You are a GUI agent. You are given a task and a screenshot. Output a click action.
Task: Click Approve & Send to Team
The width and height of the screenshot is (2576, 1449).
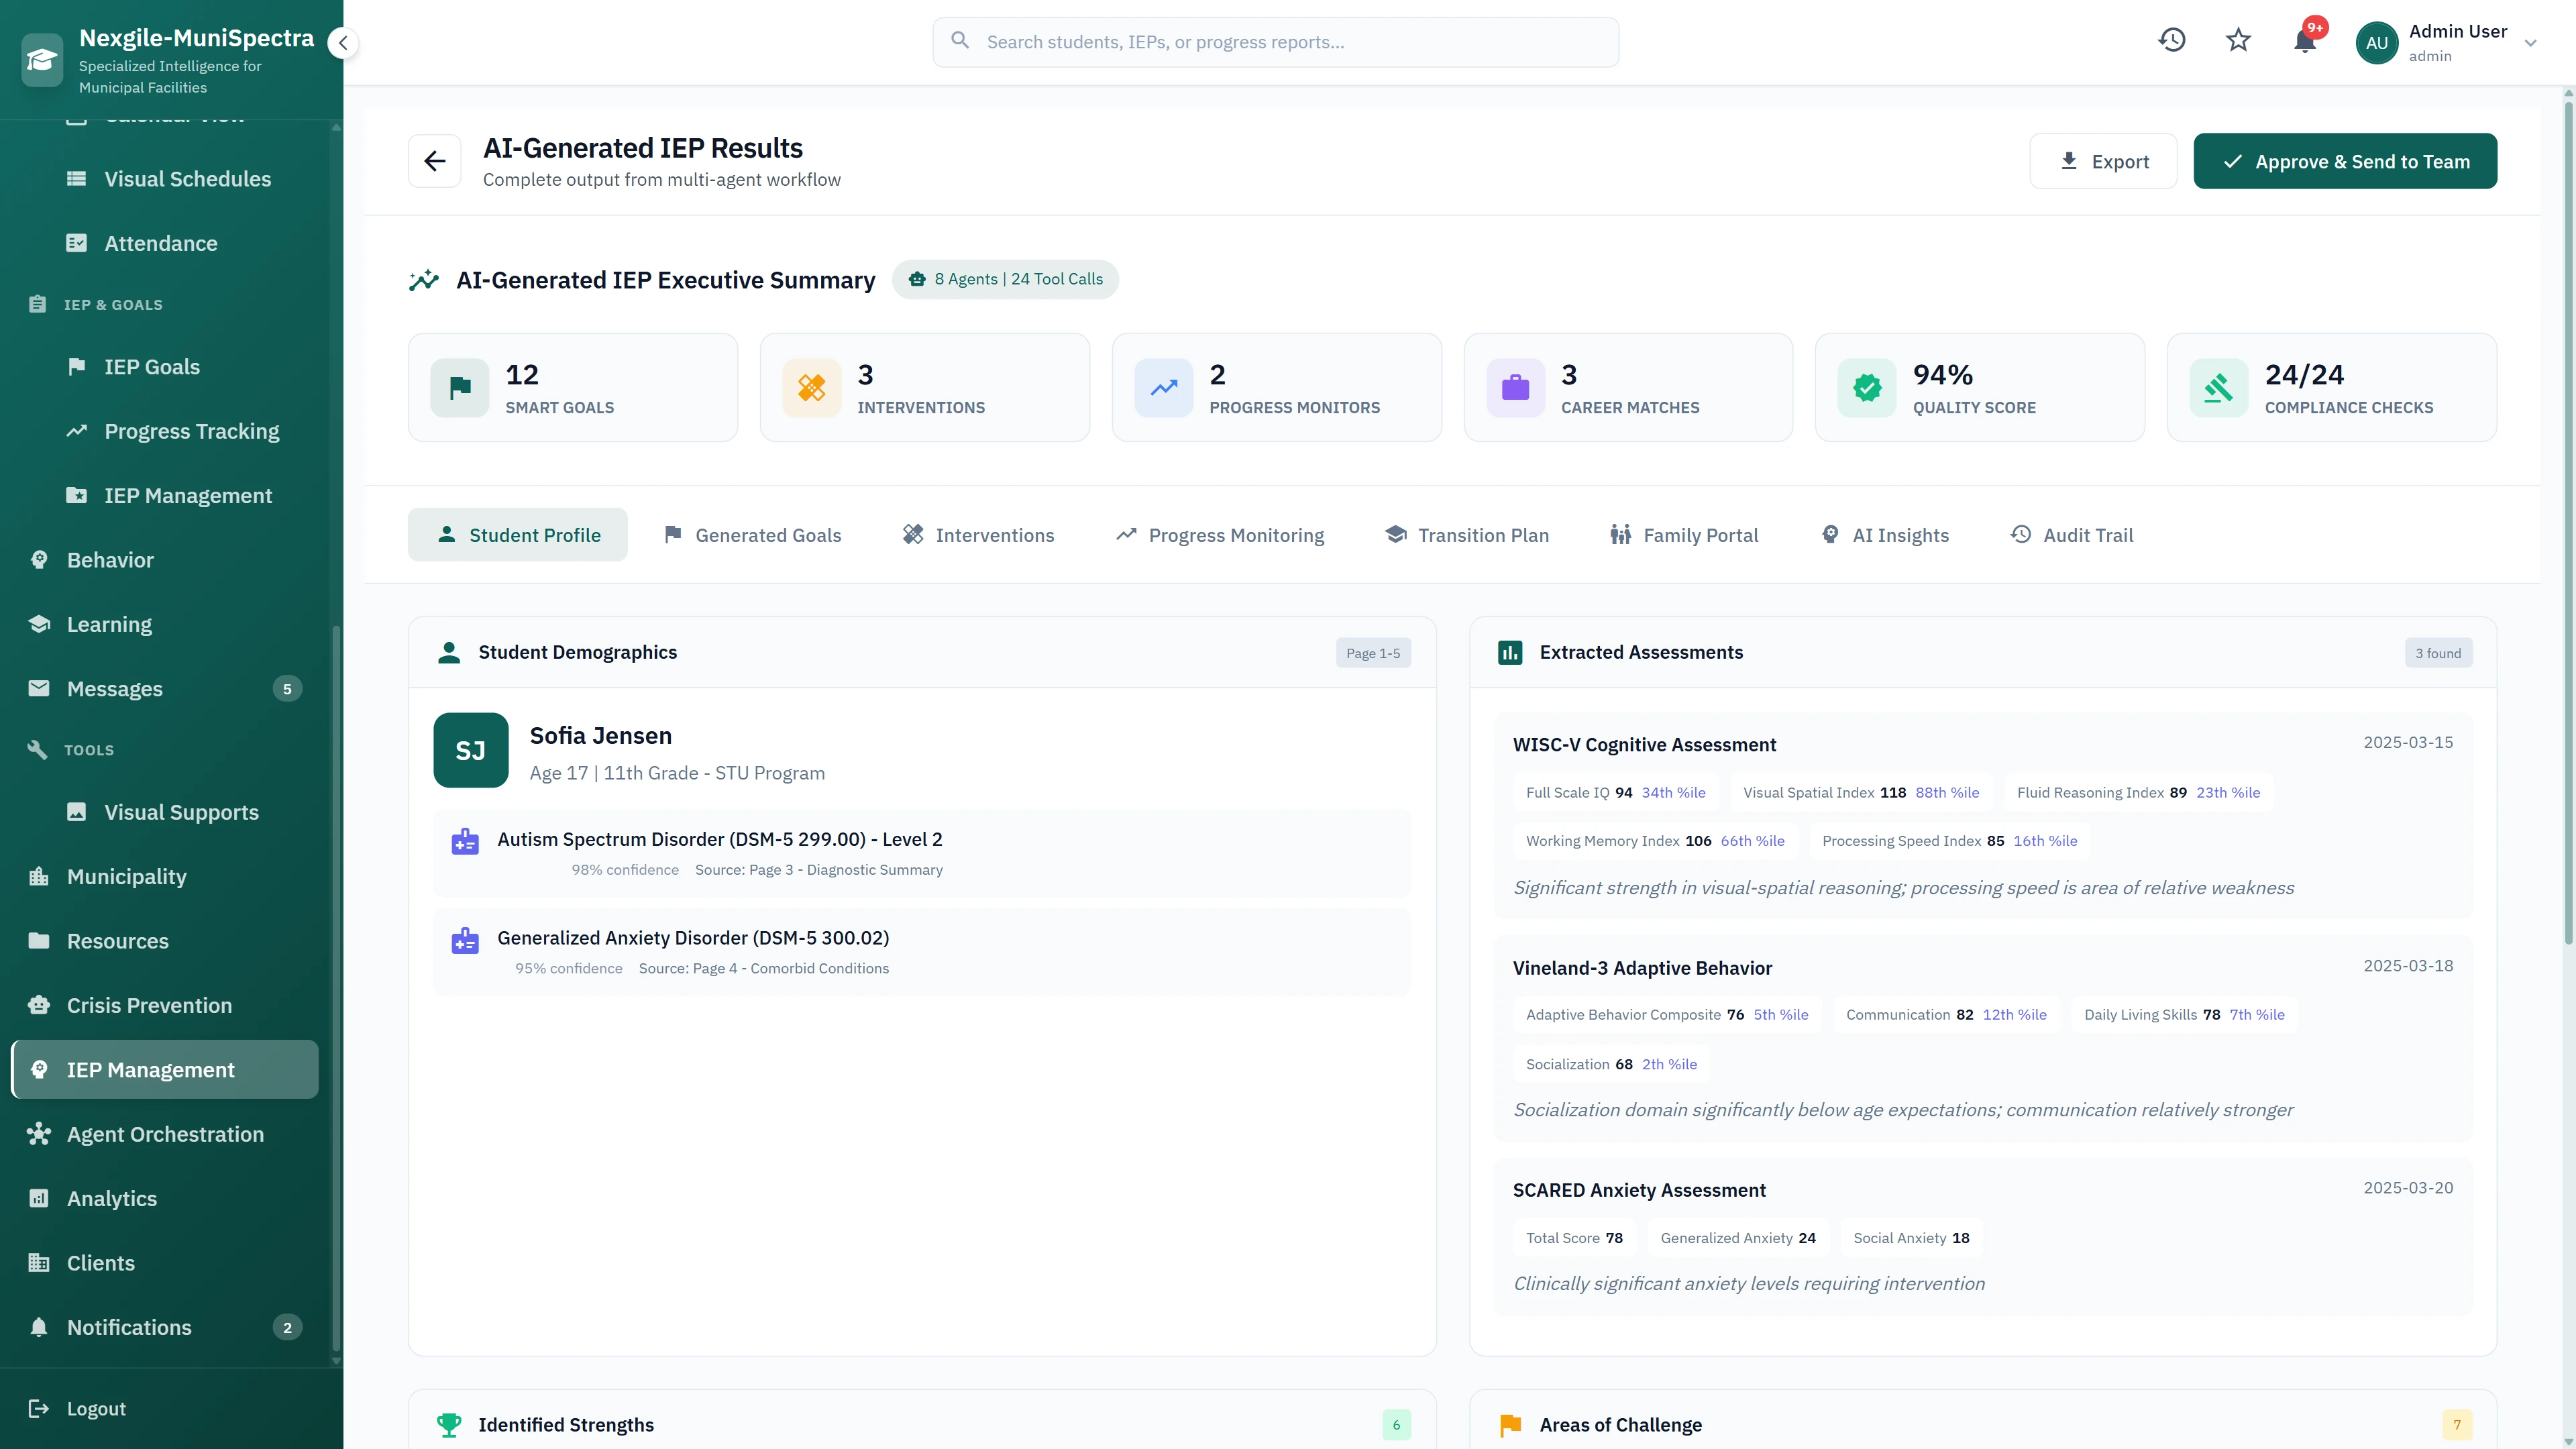2345,160
